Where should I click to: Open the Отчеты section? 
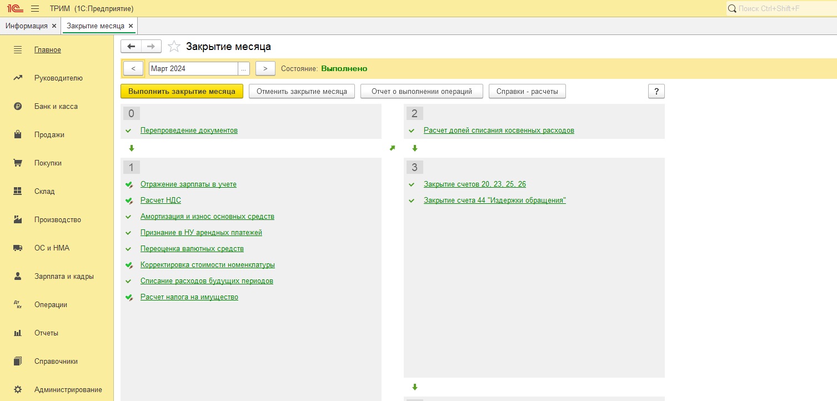pos(46,333)
